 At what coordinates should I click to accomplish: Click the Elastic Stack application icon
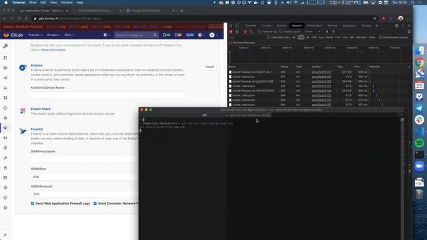pyautogui.click(x=23, y=111)
